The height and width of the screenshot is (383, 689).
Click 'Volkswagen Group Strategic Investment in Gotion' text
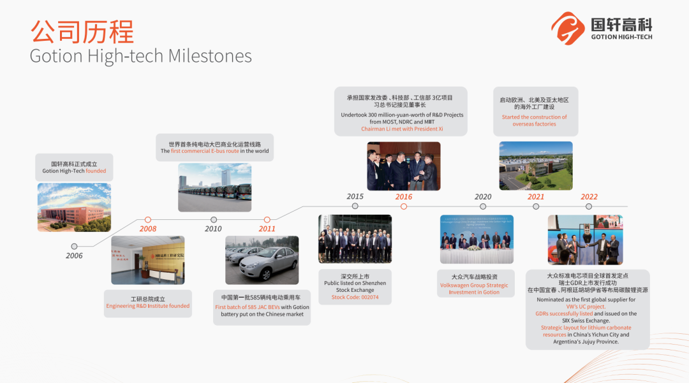point(474,289)
